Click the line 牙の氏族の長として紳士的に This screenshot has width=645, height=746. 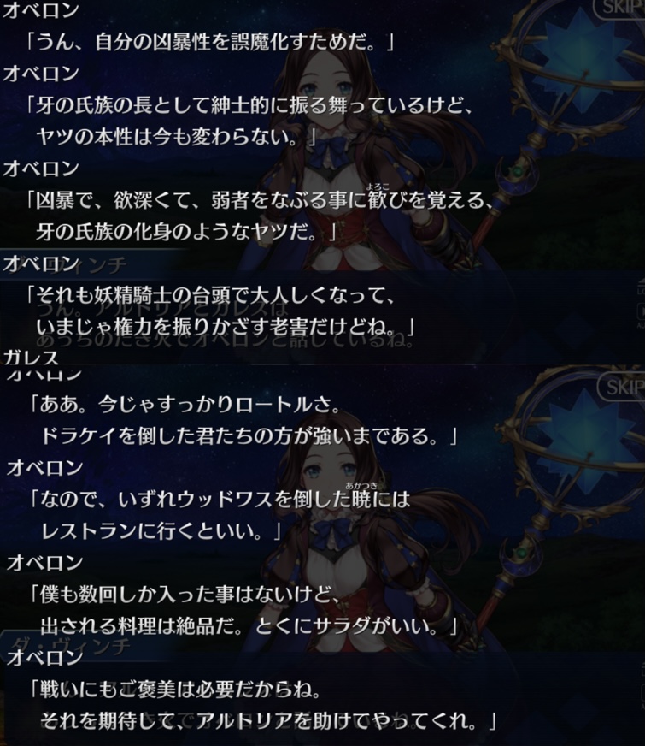pyautogui.click(x=249, y=104)
